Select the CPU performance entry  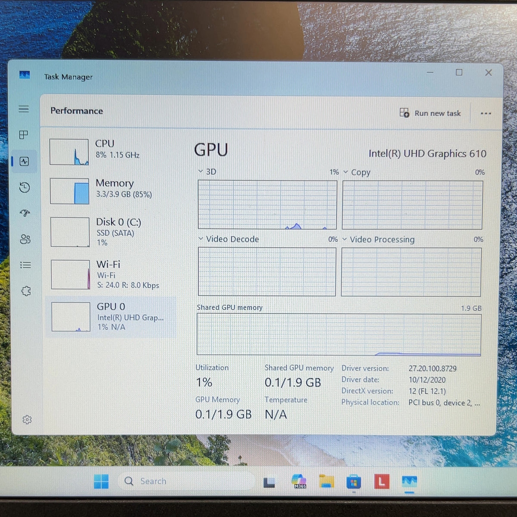tap(111, 152)
